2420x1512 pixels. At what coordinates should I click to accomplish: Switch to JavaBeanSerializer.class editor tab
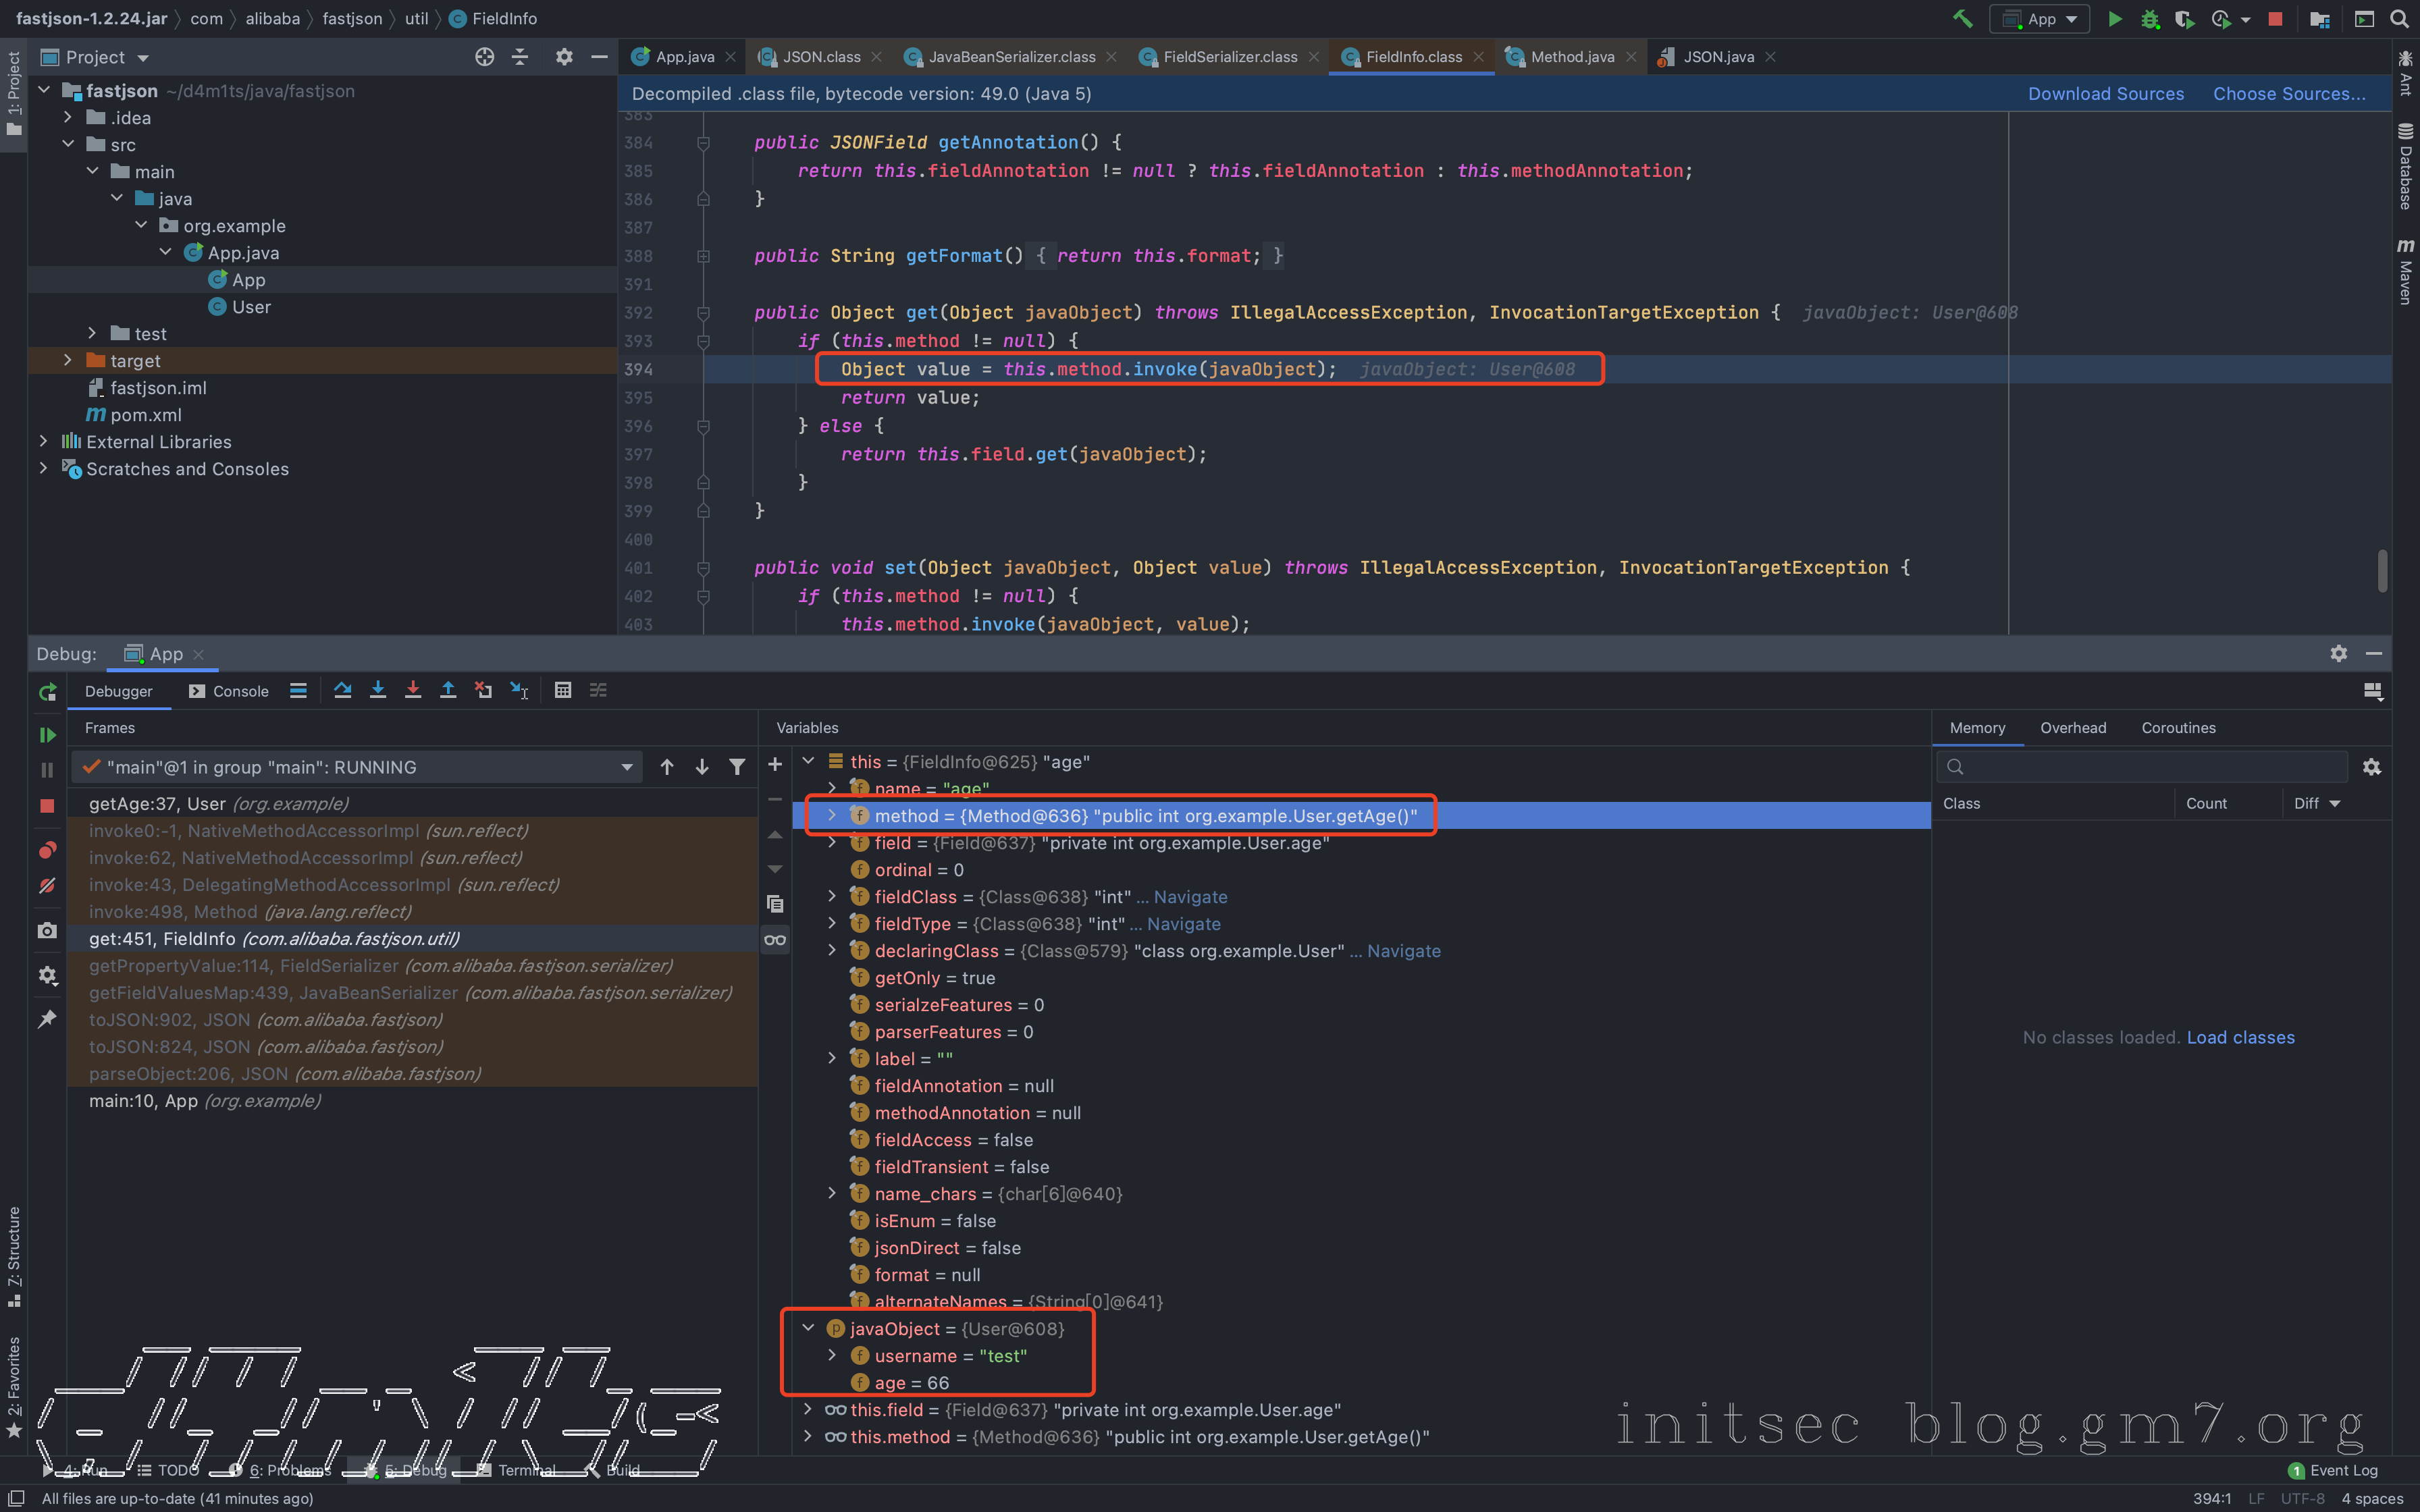pyautogui.click(x=1011, y=57)
